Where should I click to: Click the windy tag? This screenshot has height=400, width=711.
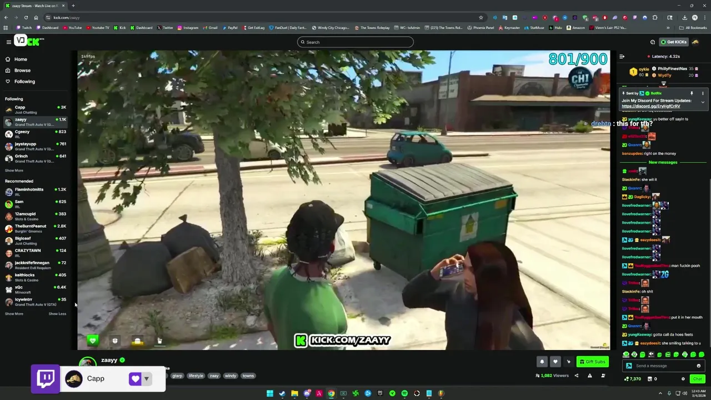click(x=231, y=376)
